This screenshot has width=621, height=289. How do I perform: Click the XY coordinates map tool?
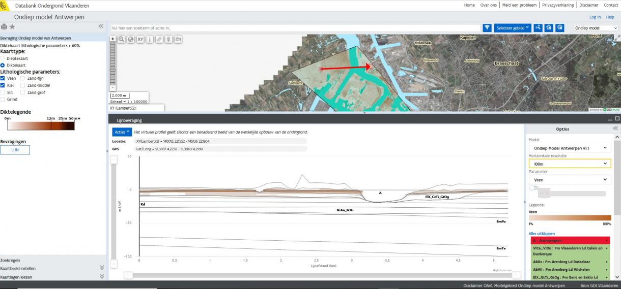(140, 39)
